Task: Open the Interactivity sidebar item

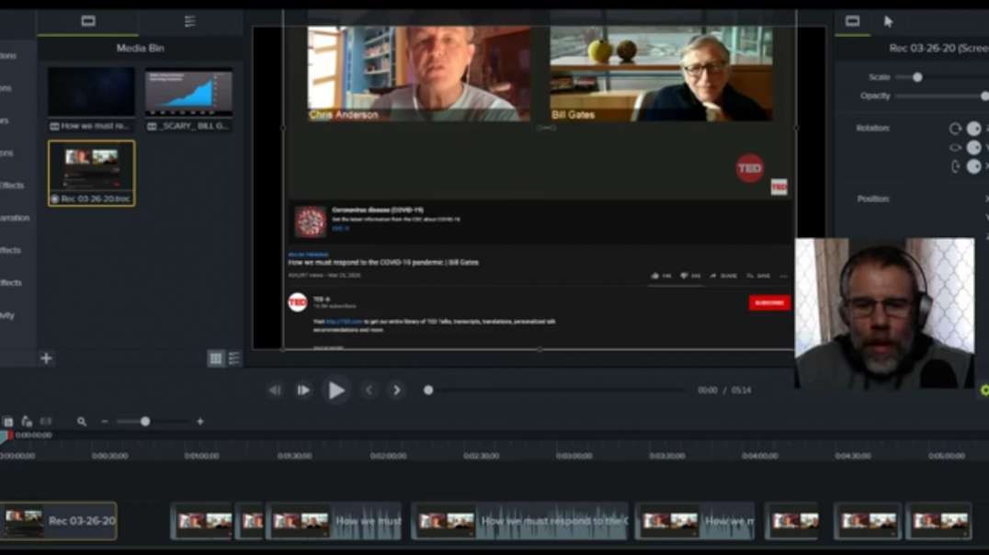Action: 7,315
